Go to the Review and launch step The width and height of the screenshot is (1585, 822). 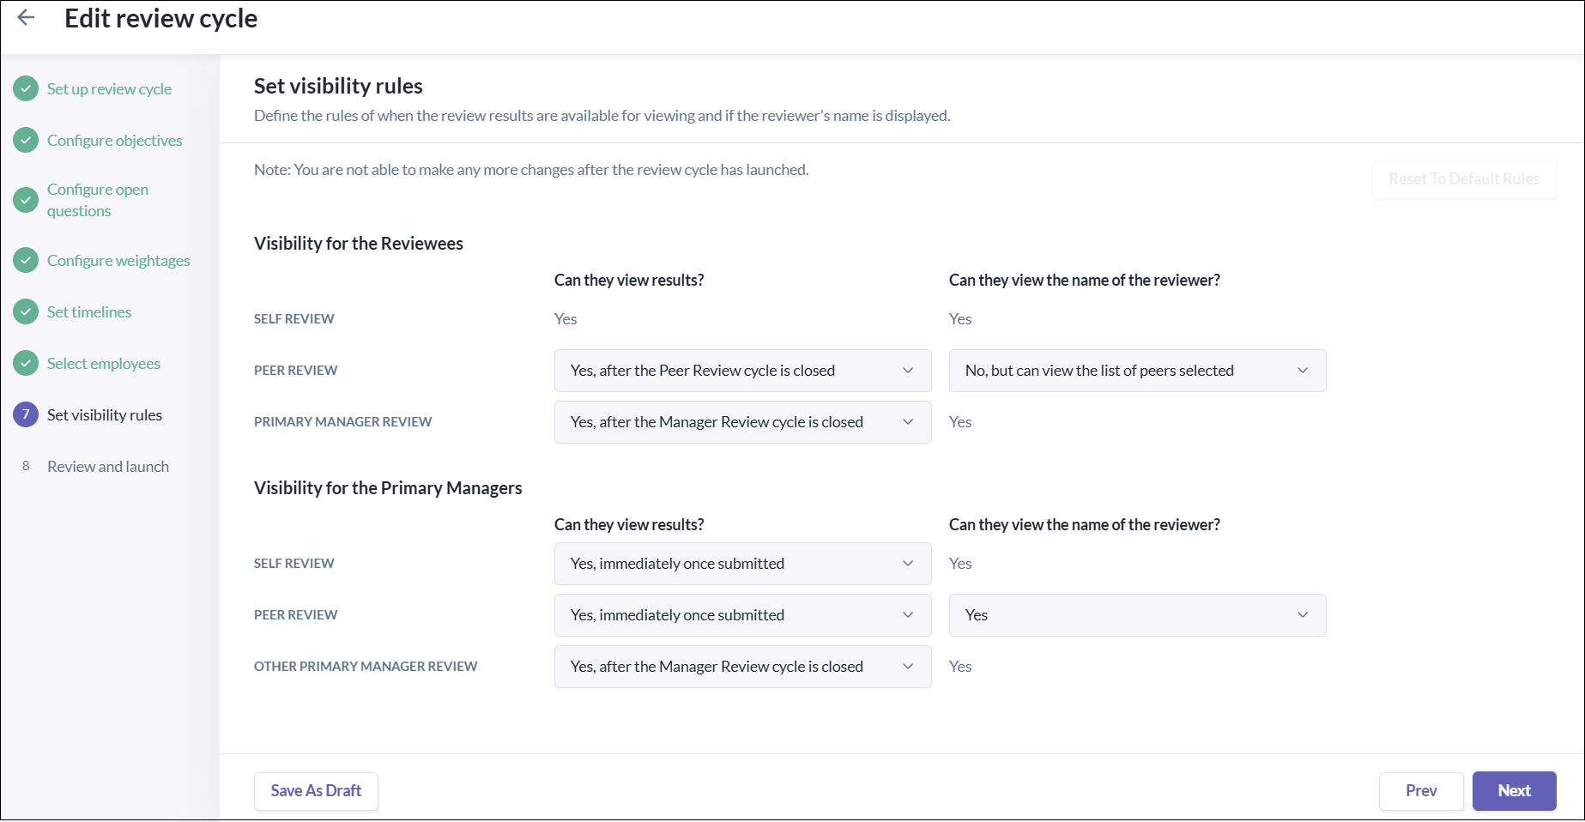(108, 467)
